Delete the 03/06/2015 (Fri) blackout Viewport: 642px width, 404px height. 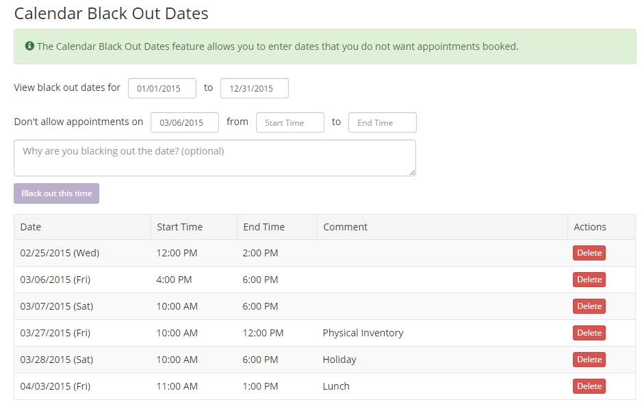[589, 280]
